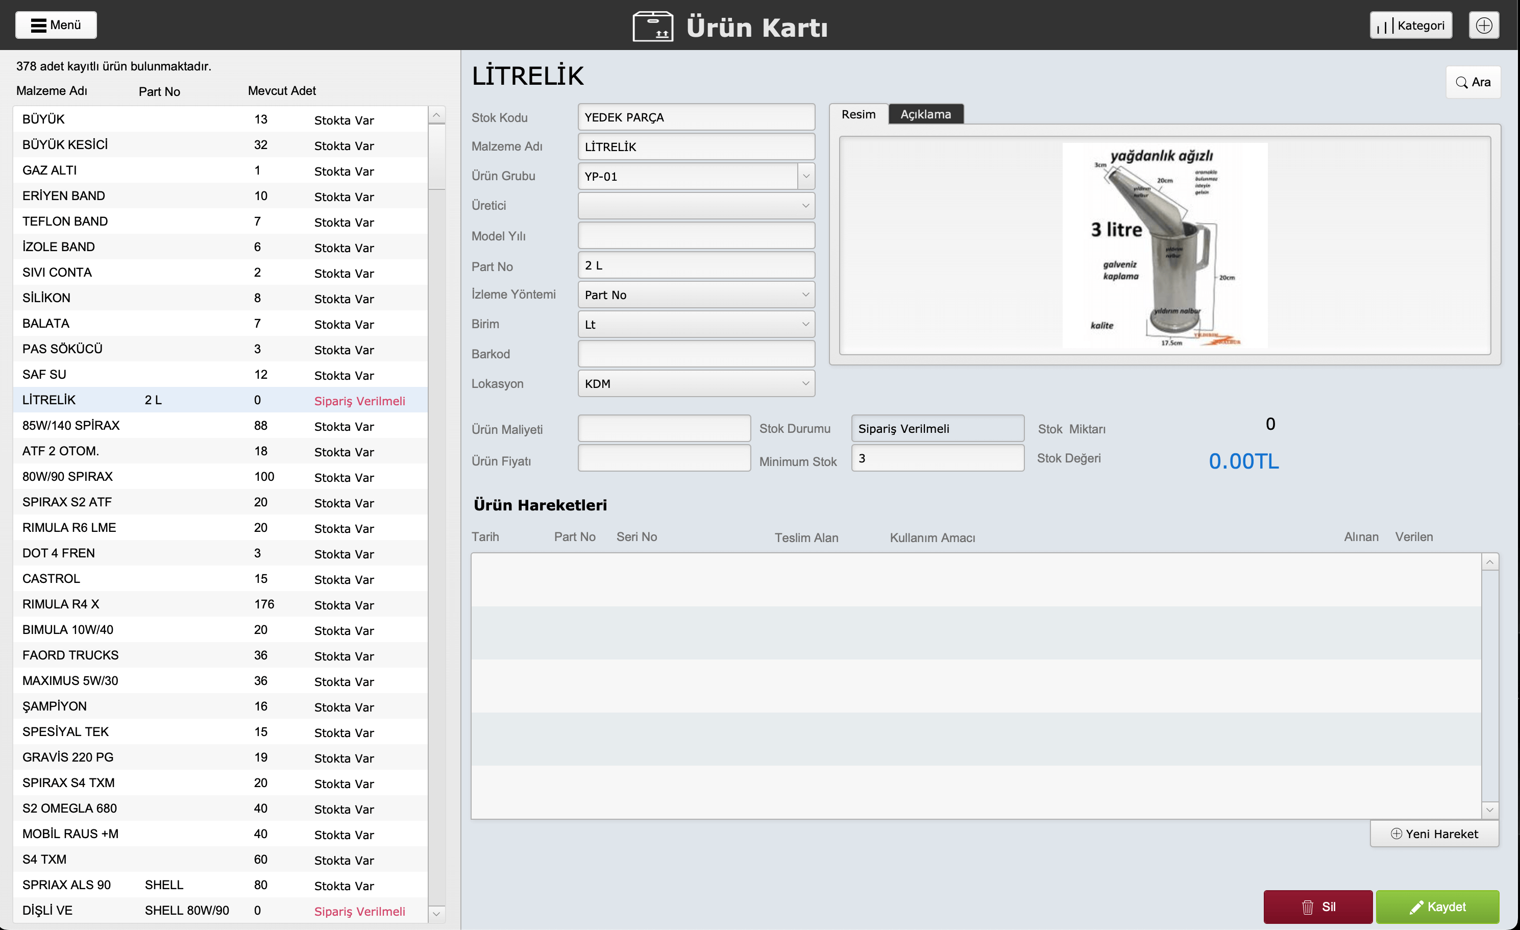Click the plus circle add product icon
Viewport: 1520px width, 930px height.
pos(1484,26)
